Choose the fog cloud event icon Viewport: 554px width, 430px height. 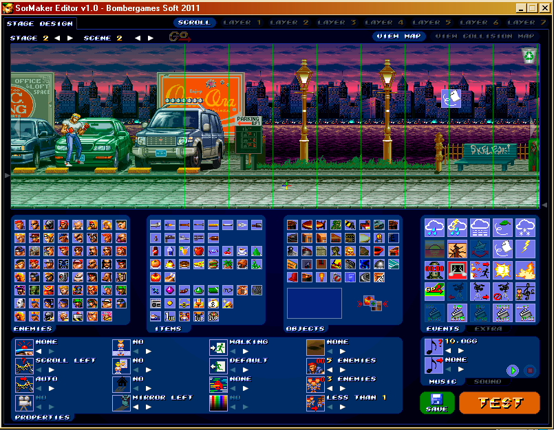point(480,227)
